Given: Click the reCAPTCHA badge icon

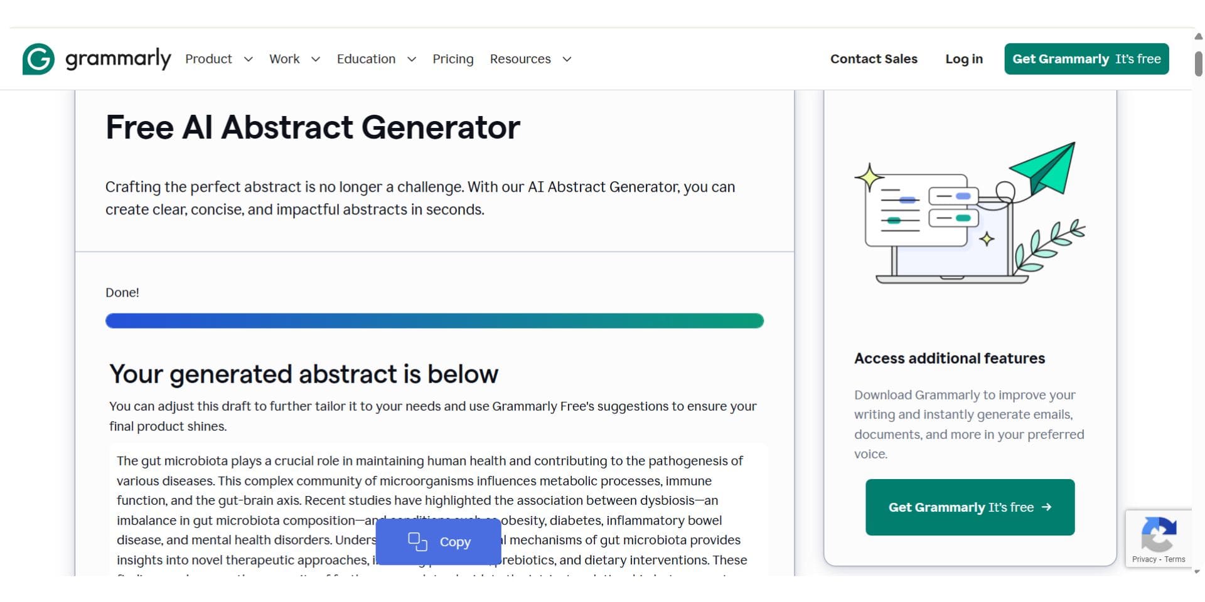Looking at the screenshot, I should 1159,533.
